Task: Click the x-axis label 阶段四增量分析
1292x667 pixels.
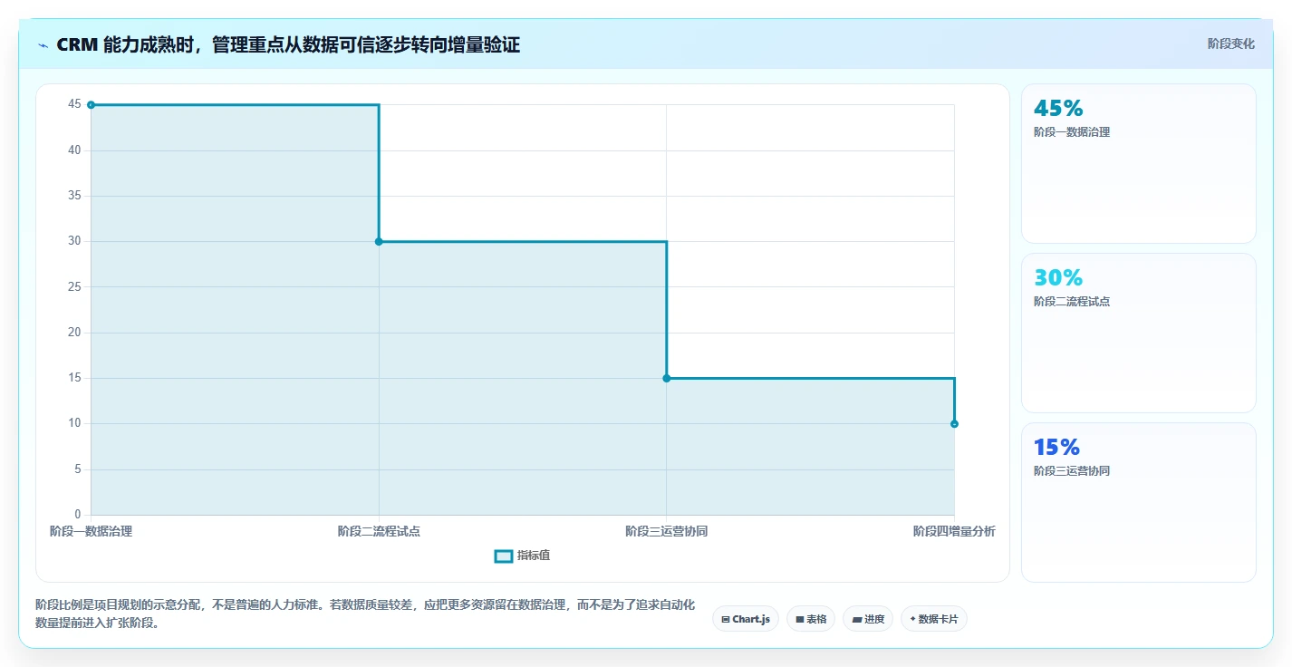Action: [954, 531]
